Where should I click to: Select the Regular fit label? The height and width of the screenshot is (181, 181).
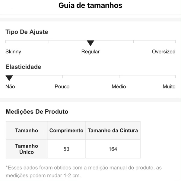91,52
